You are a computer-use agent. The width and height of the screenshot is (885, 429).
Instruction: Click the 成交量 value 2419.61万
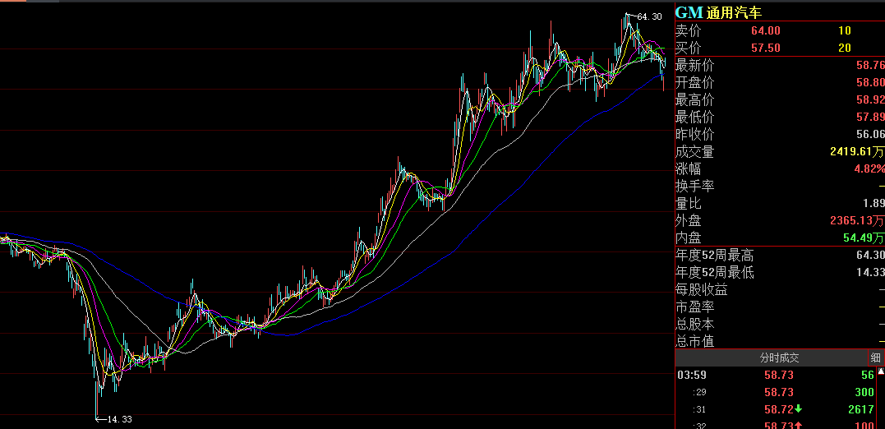(857, 152)
